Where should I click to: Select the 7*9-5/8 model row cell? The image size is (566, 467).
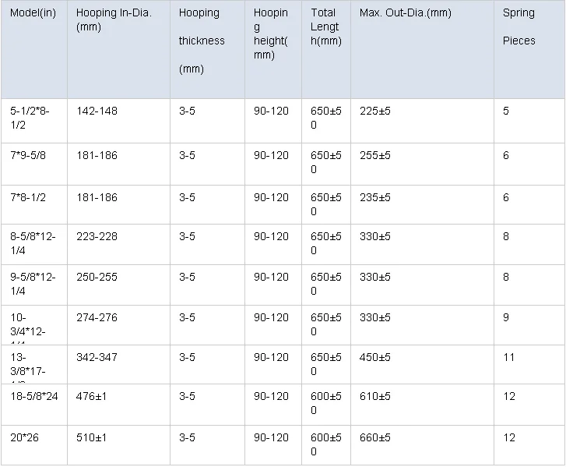[27, 156]
